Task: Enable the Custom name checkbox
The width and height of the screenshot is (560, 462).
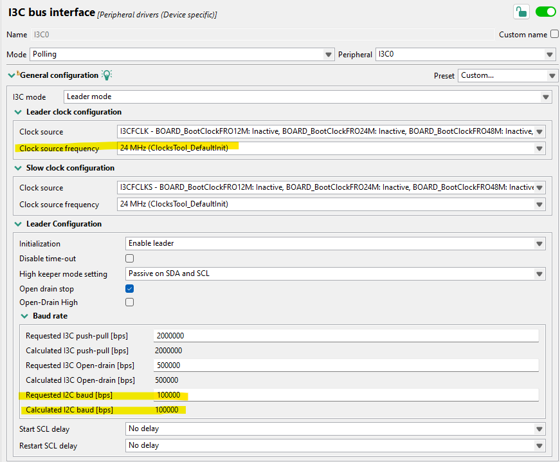Action: point(554,34)
